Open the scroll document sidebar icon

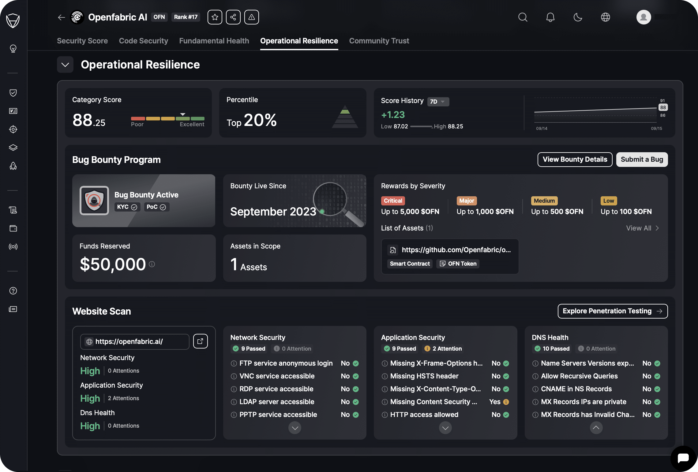(x=13, y=210)
